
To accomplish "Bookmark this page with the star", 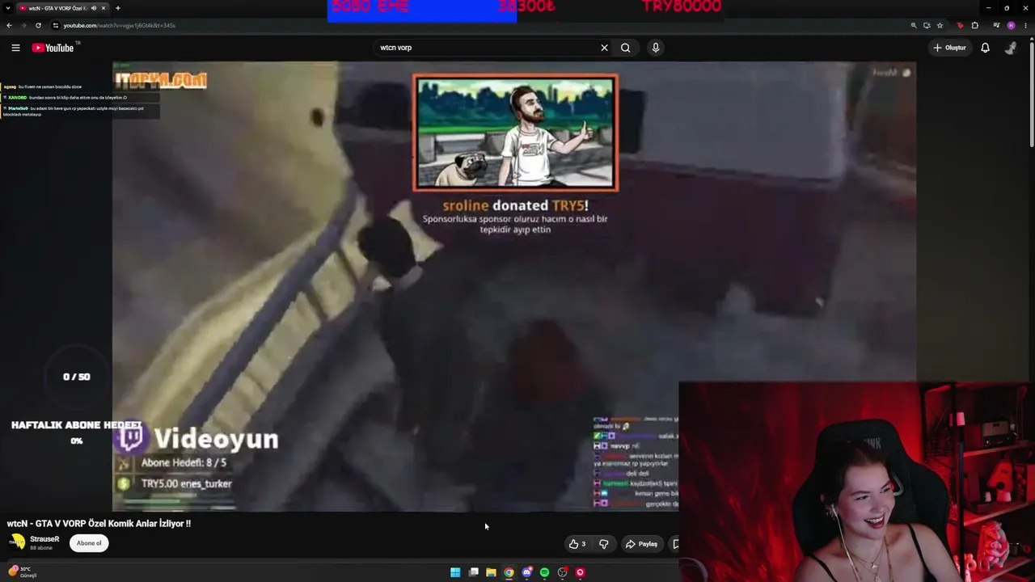I will pos(940,25).
